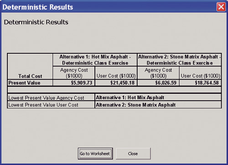Click the Alternative 1 Hot Mix Asphalt column header
This screenshot has width=228, height=165.
click(95, 60)
